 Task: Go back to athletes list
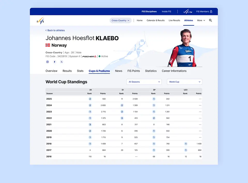(x=55, y=31)
